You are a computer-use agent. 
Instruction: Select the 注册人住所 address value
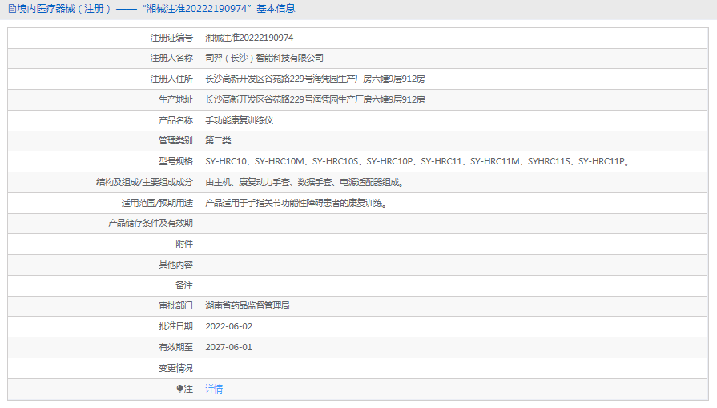315,79
